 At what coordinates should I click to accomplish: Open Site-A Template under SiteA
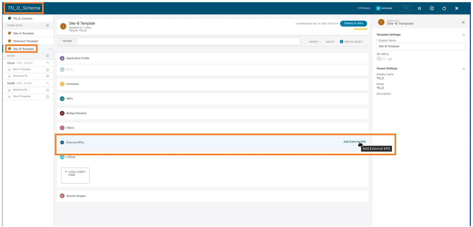[x=22, y=69]
